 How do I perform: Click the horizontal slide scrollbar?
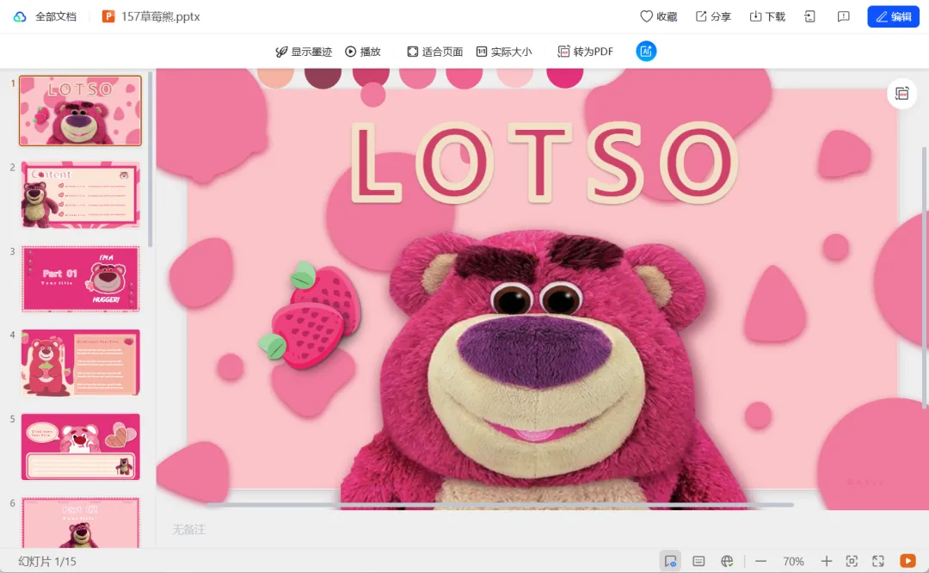click(x=499, y=505)
